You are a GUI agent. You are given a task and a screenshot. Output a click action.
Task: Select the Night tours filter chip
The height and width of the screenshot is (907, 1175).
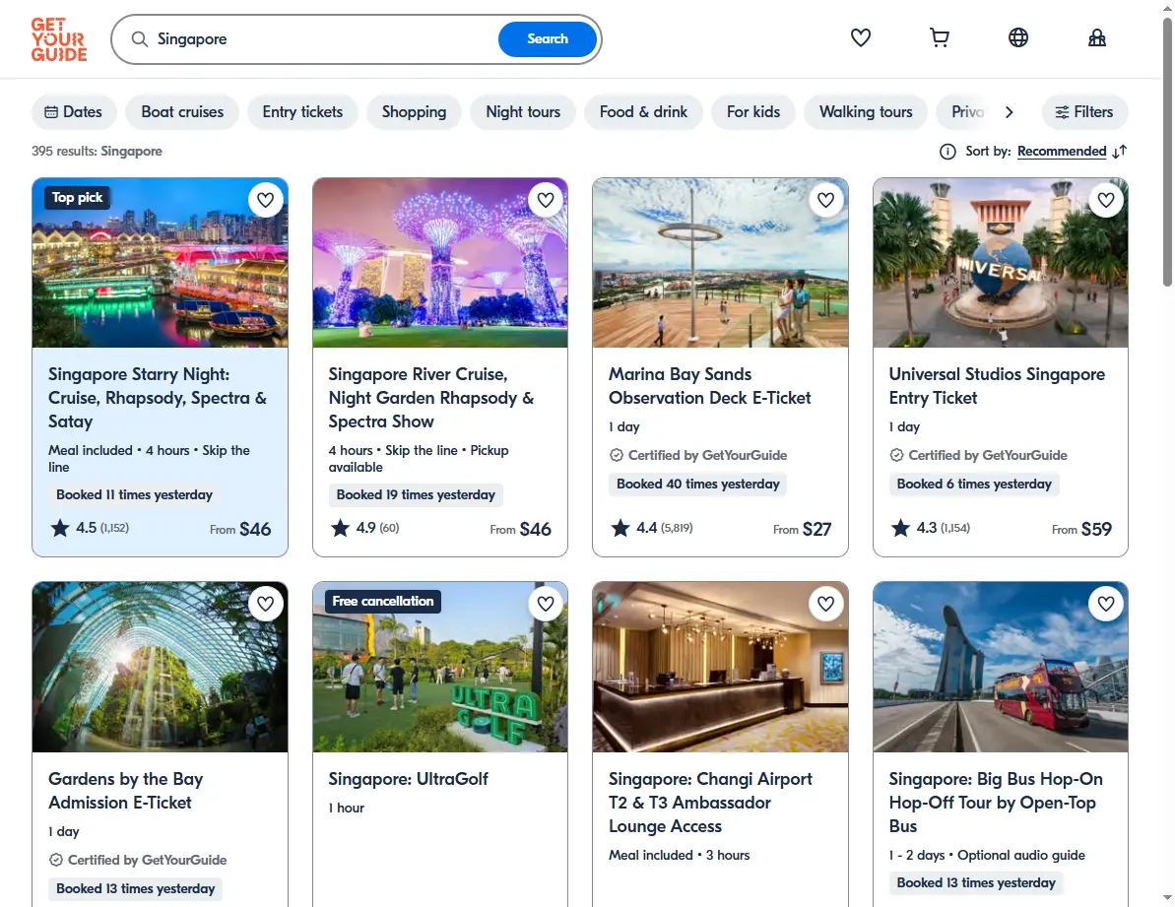point(523,111)
